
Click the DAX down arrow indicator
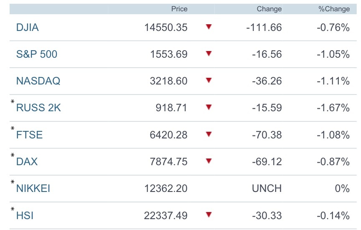tap(209, 161)
